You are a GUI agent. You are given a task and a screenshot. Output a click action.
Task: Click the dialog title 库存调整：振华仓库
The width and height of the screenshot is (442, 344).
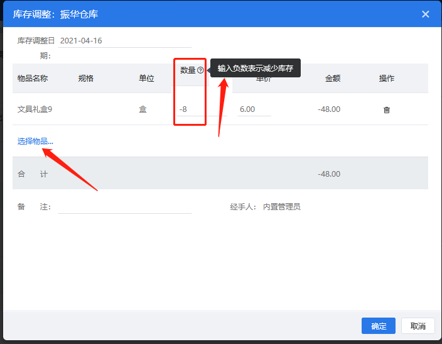pyautogui.click(x=55, y=14)
